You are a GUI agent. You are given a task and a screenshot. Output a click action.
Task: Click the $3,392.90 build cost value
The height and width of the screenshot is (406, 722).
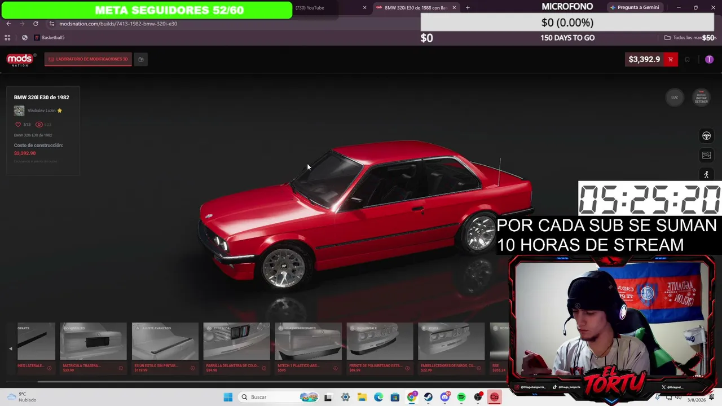(25, 153)
